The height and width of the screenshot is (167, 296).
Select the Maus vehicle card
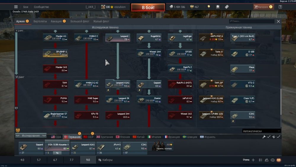[243, 69]
